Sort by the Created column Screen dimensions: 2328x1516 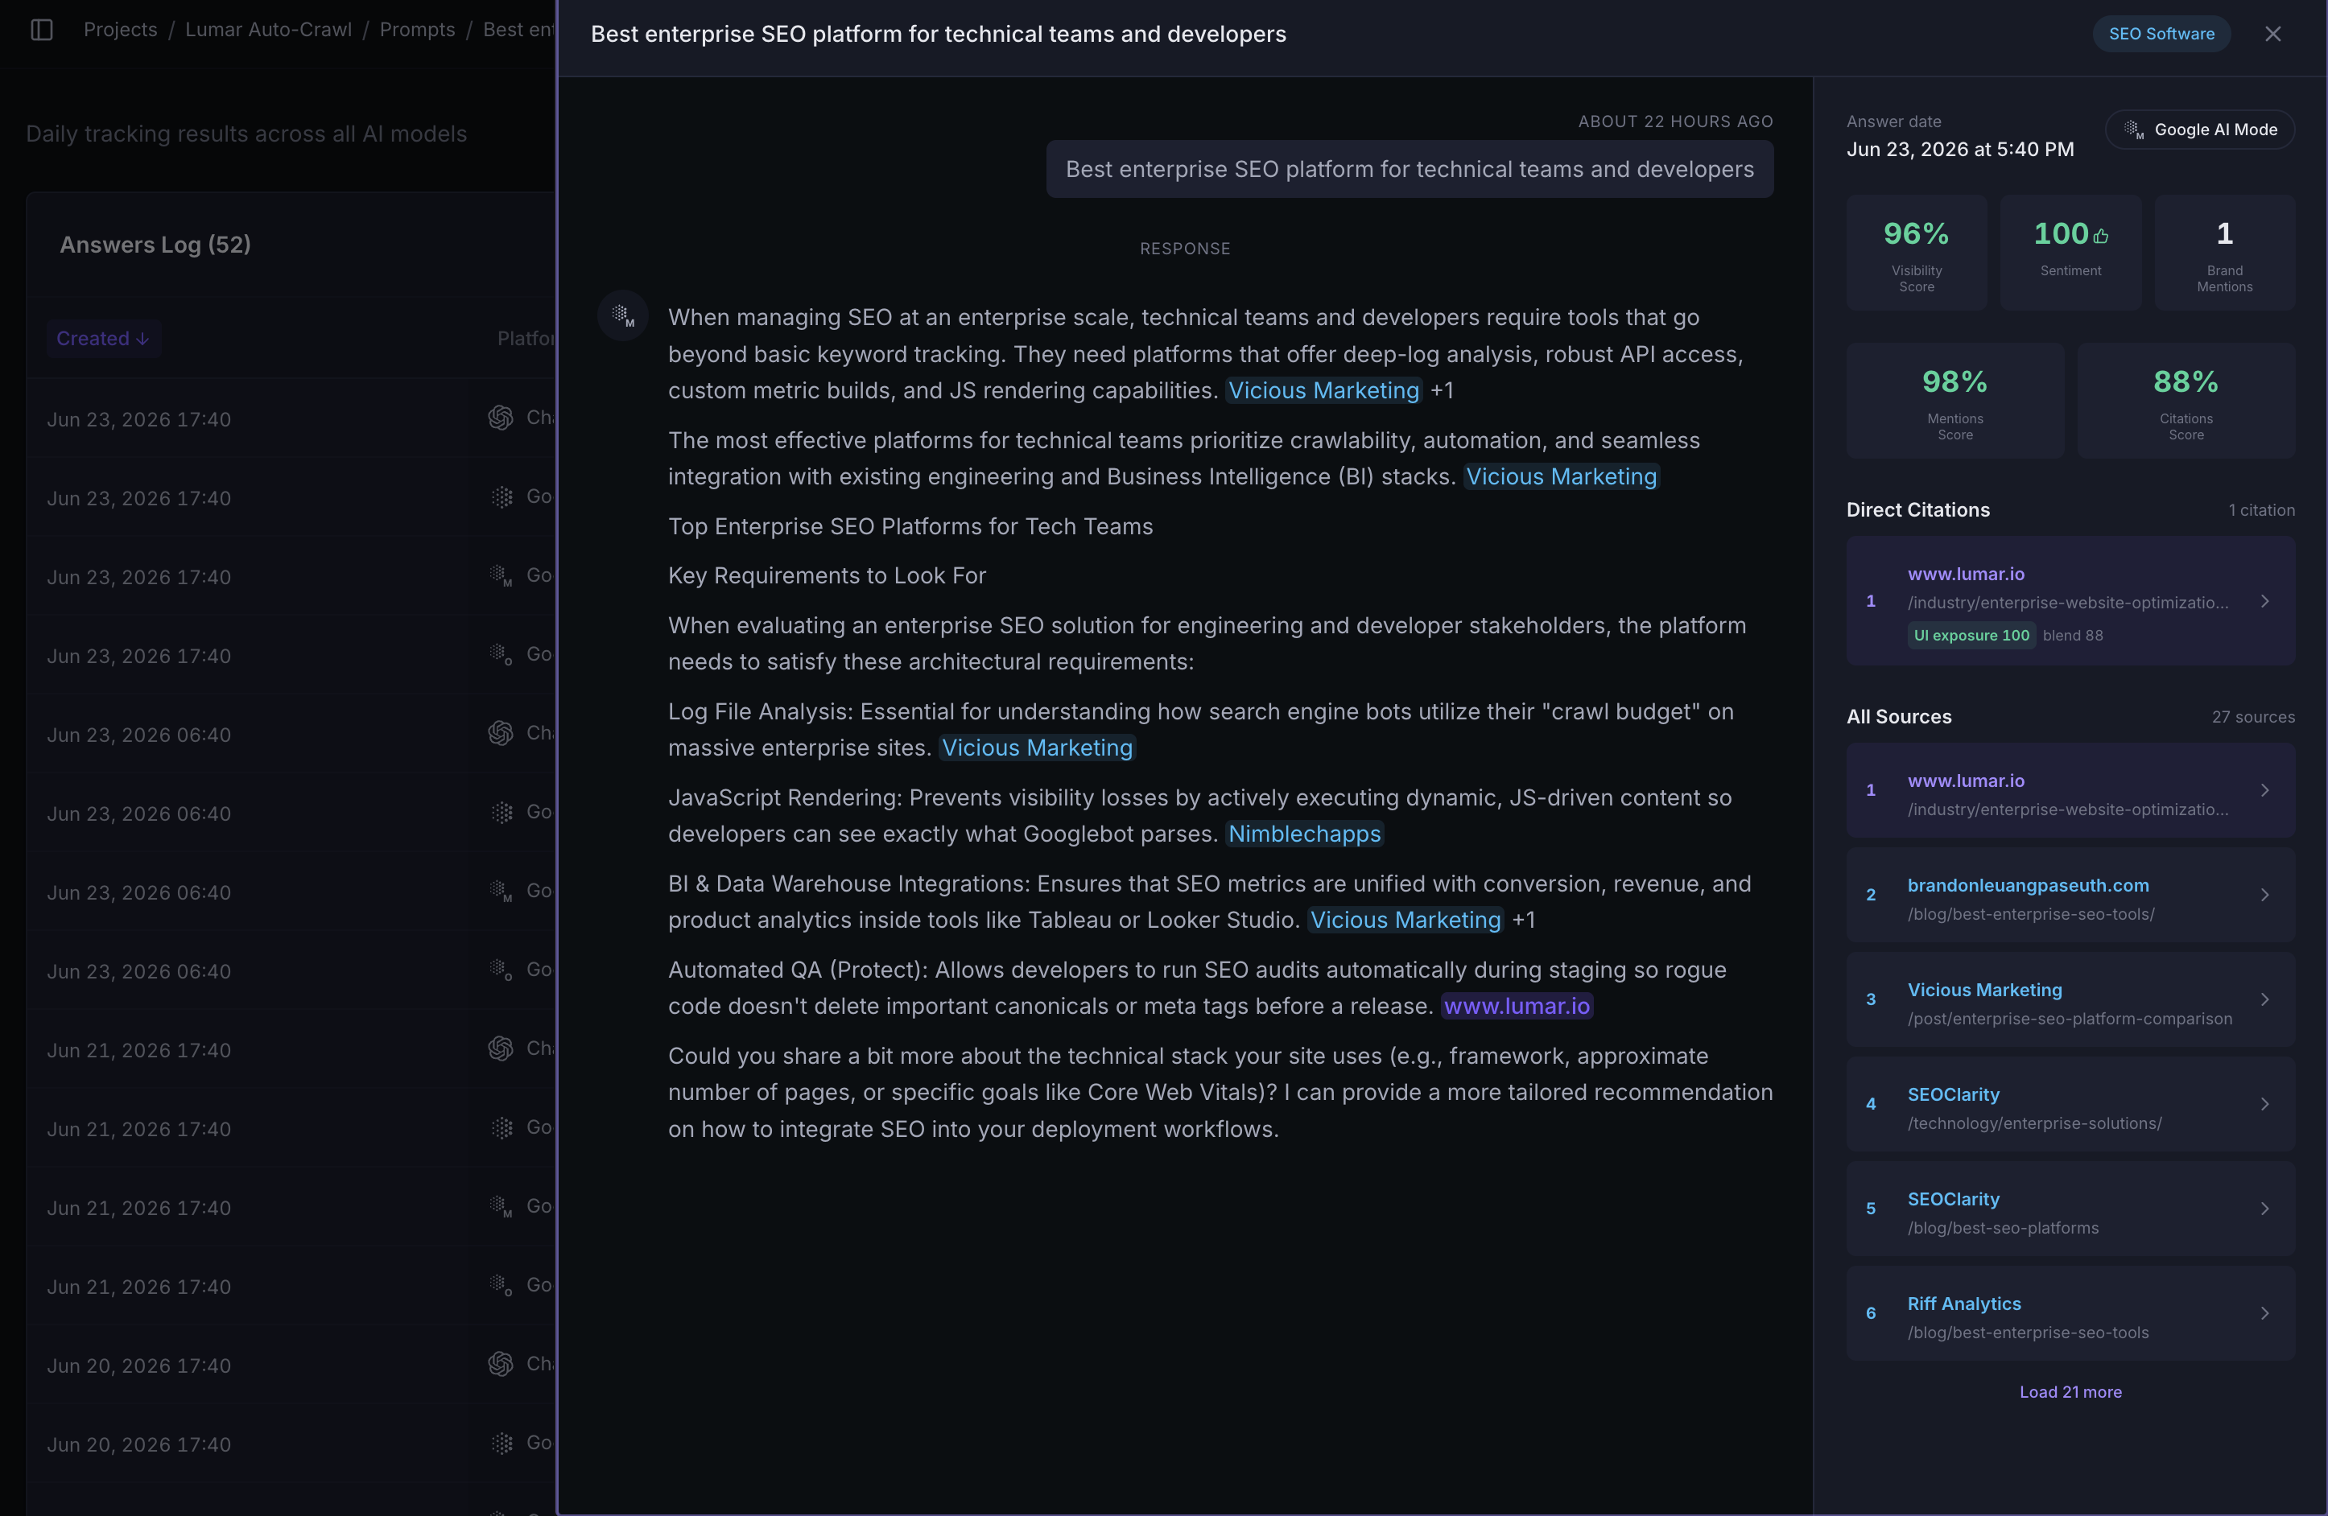click(x=103, y=339)
